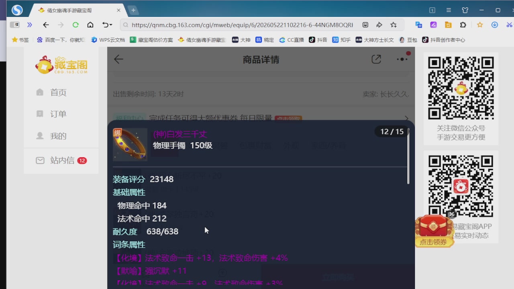This screenshot has height=289, width=514.
Task: Open the browser hamburger menu
Action: [449, 10]
